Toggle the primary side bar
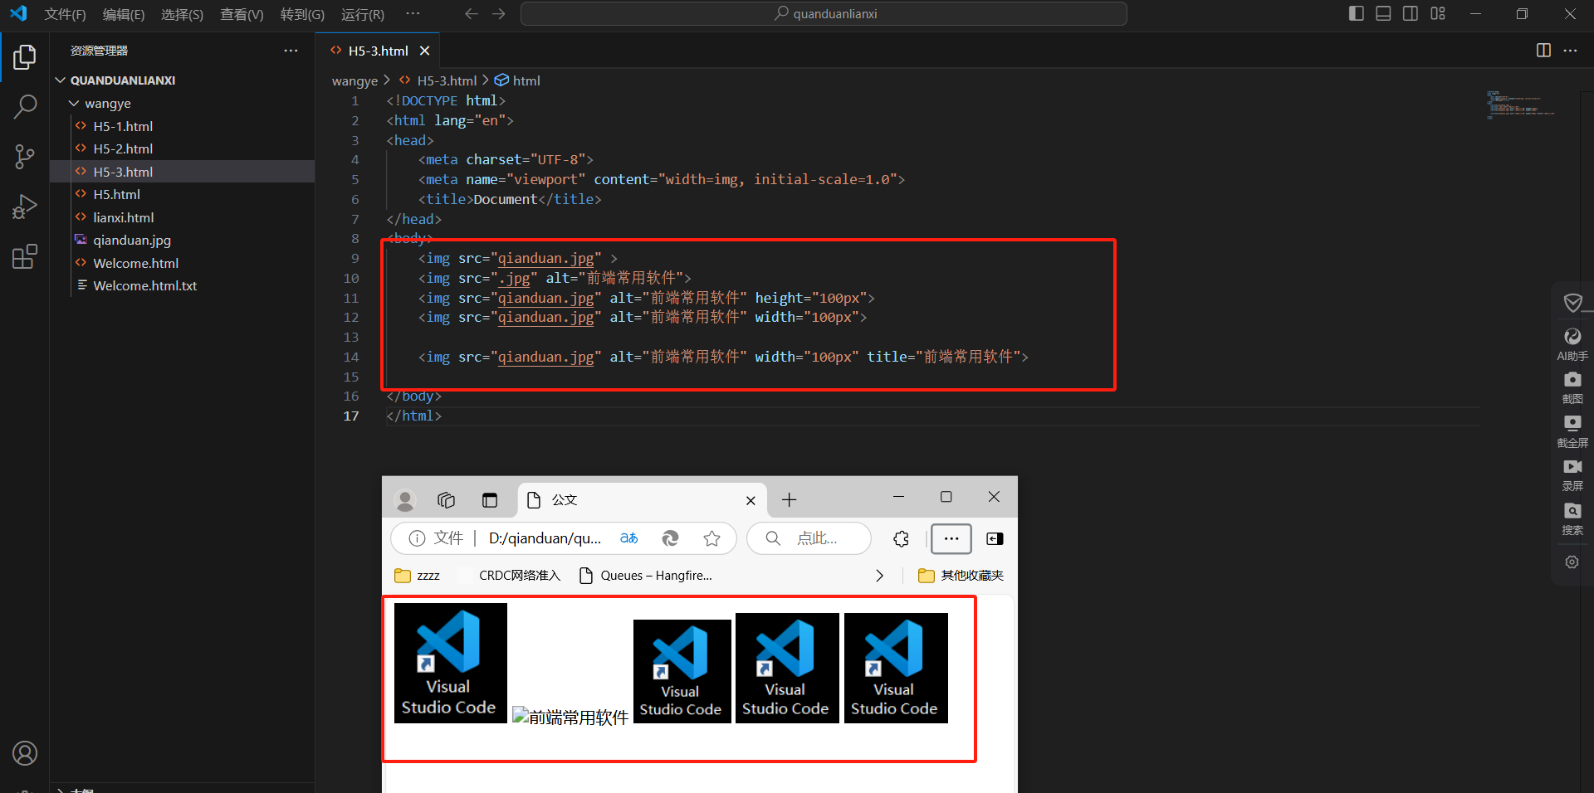Screen dimensions: 1594x793 pos(1357,13)
